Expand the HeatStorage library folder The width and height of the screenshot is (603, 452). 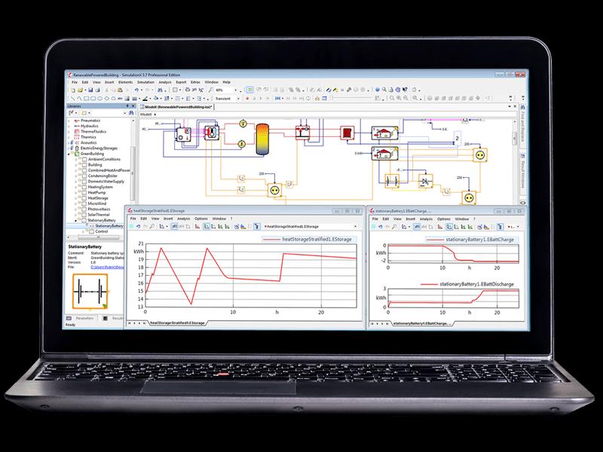(x=76, y=198)
